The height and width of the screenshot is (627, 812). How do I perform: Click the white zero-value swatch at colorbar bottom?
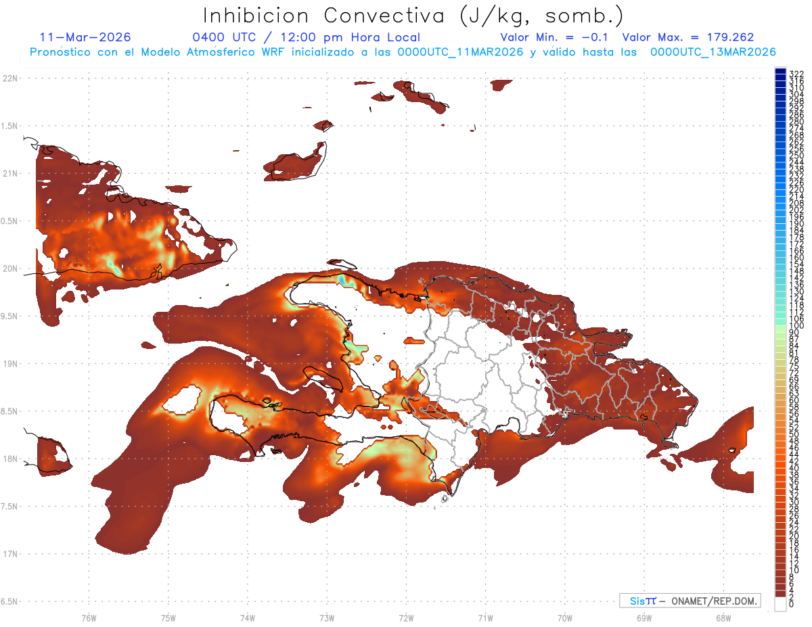[780, 605]
